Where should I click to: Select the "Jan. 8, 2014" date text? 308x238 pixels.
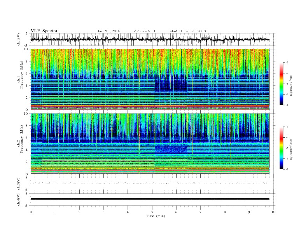[108, 31]
